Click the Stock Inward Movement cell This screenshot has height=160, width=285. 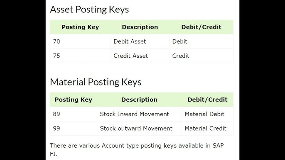139,114
